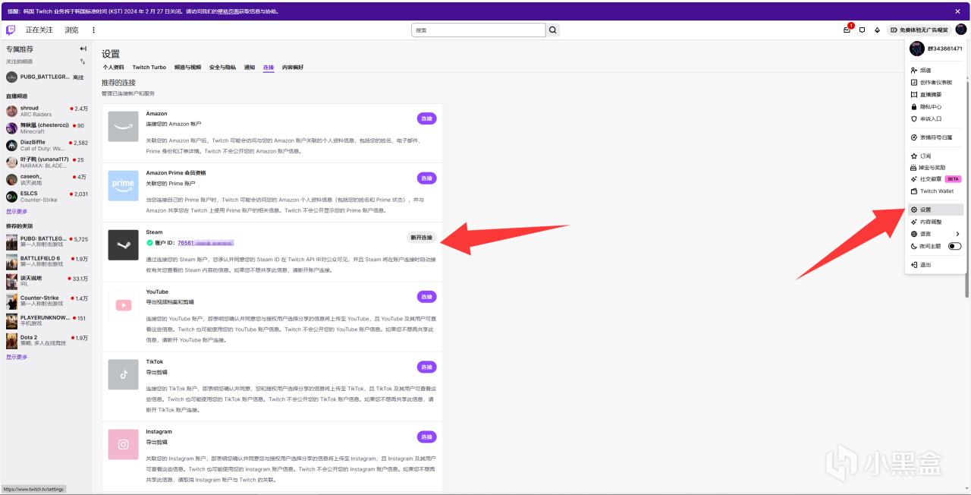Click the Bits diamond icon
971x495 pixels.
tap(877, 30)
